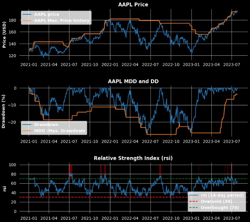The height and width of the screenshot is (222, 250).
Task: Click the −20 tick on the drawdown axis
Action: 12,122
